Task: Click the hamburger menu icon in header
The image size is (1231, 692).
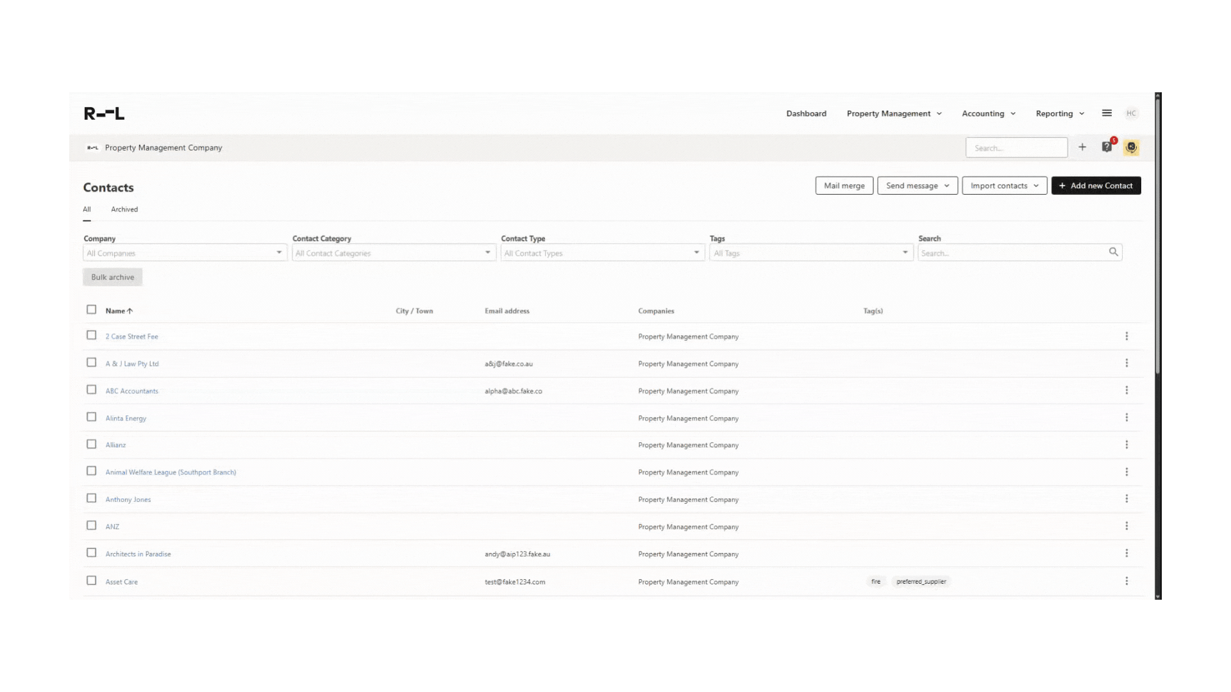Action: click(x=1107, y=113)
